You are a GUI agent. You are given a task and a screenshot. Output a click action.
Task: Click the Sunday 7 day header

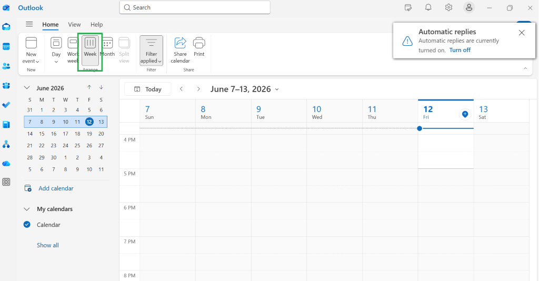click(167, 112)
